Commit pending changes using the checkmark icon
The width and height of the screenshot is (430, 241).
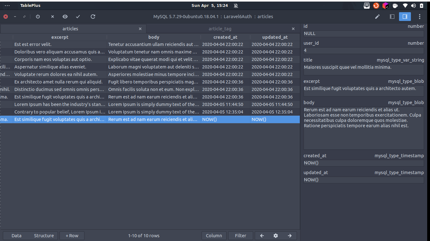[78, 17]
